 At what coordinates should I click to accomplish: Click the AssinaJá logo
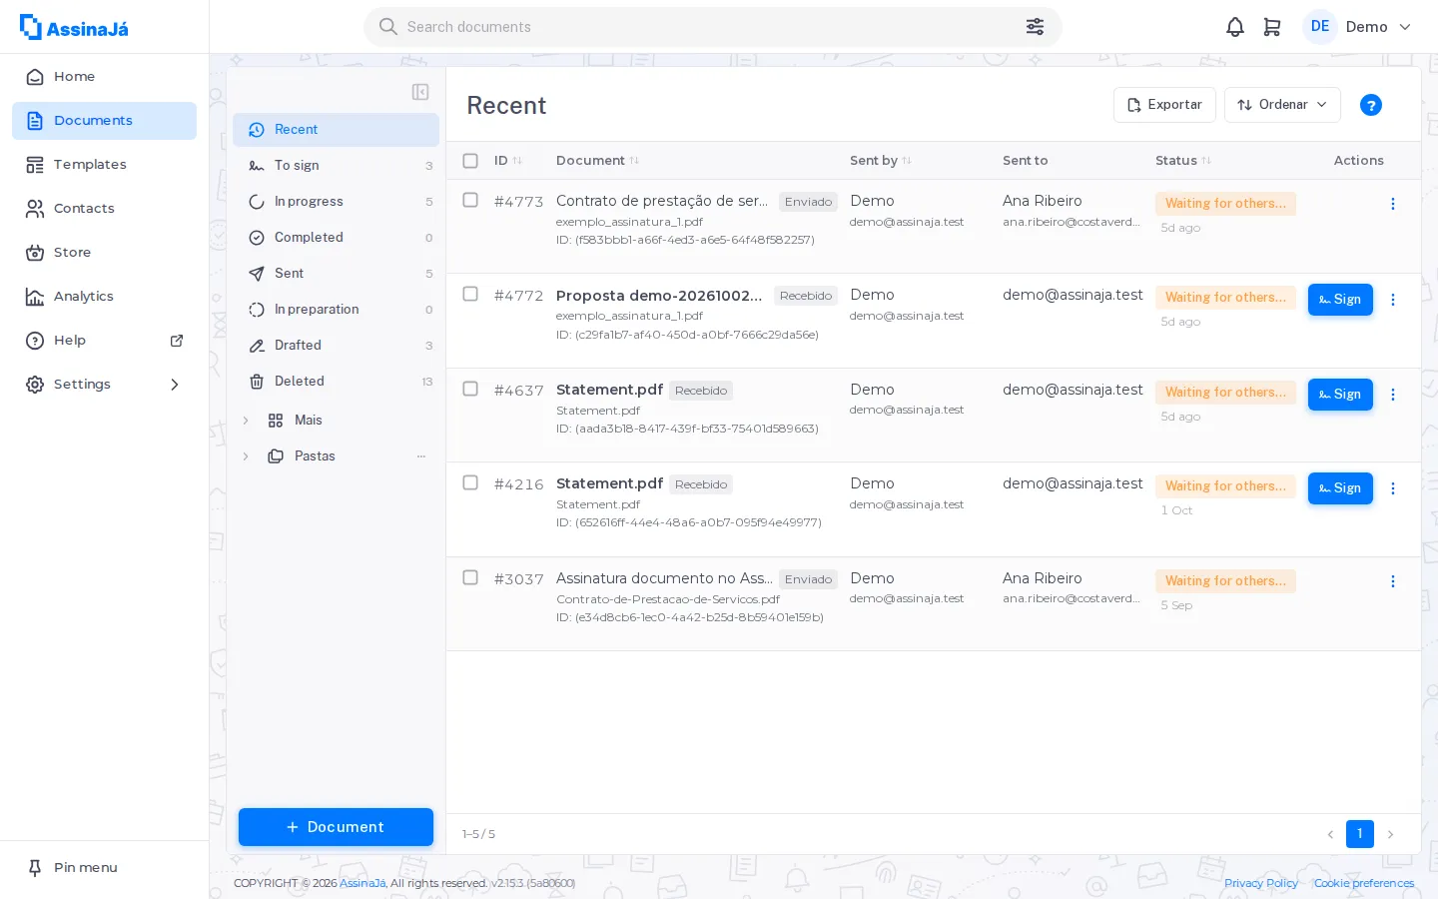click(74, 27)
